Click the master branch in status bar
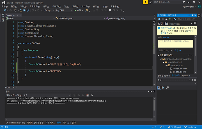 click(190, 127)
